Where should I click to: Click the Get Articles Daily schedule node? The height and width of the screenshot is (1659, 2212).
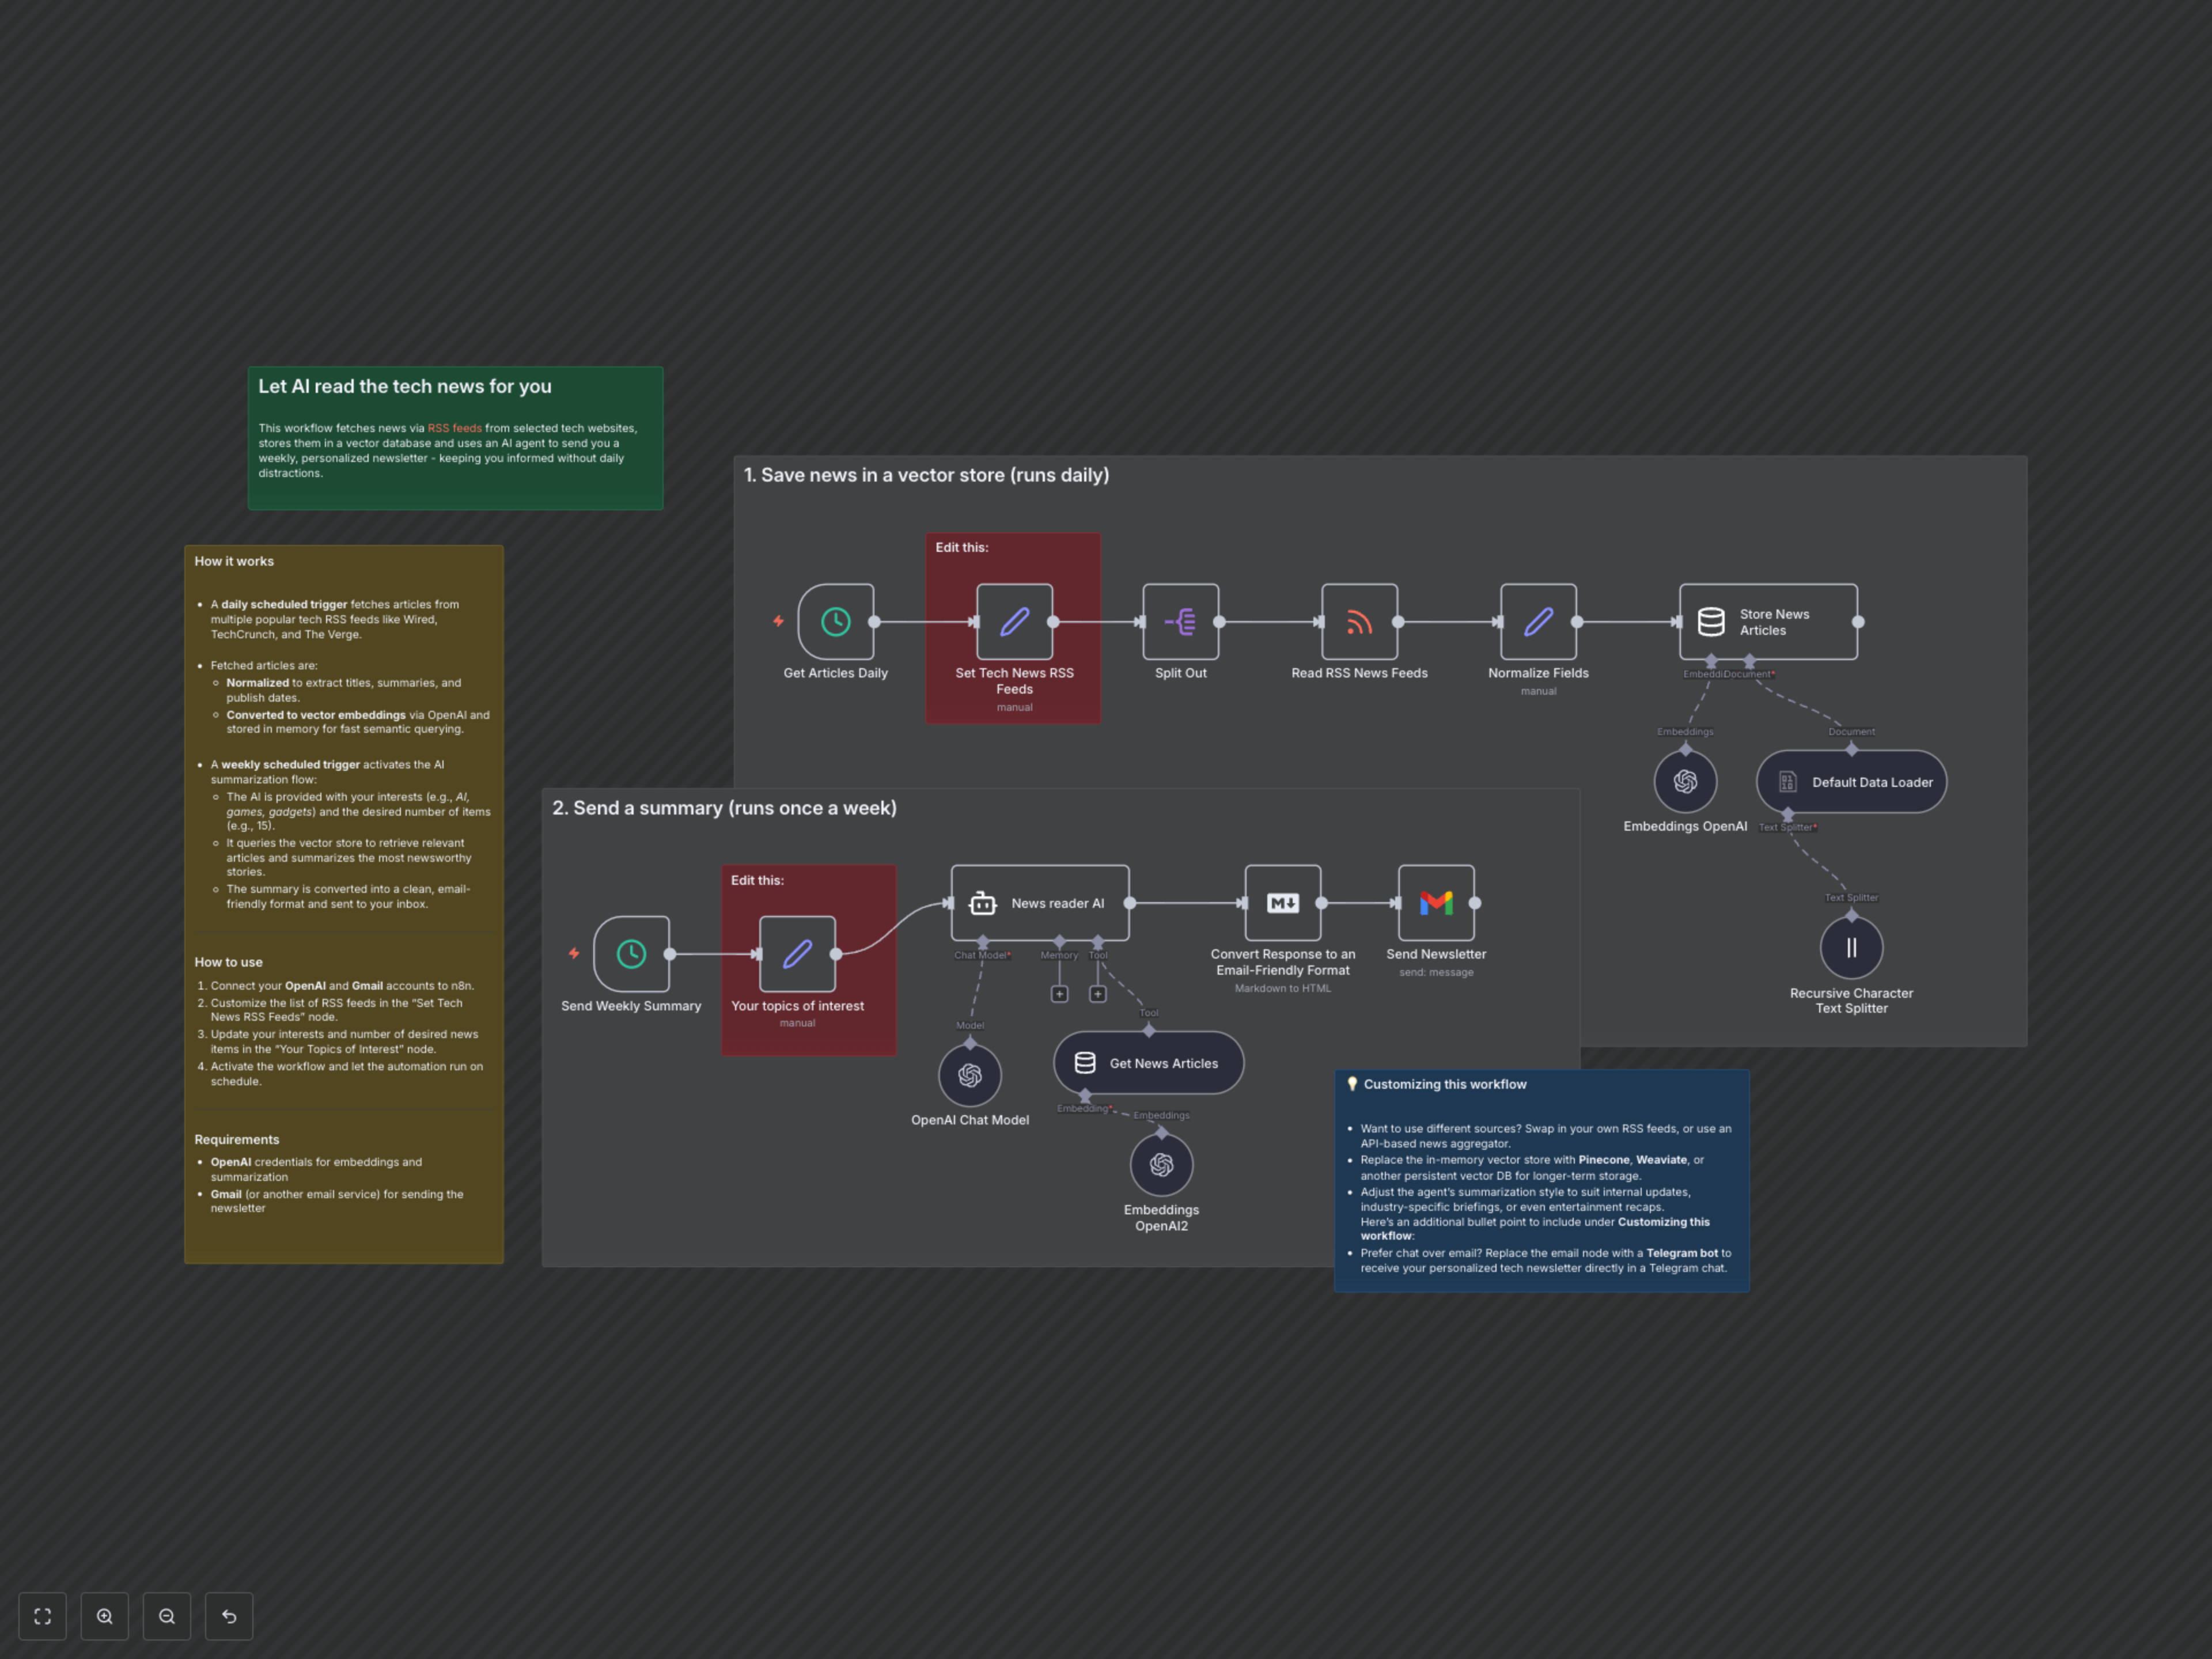point(835,622)
